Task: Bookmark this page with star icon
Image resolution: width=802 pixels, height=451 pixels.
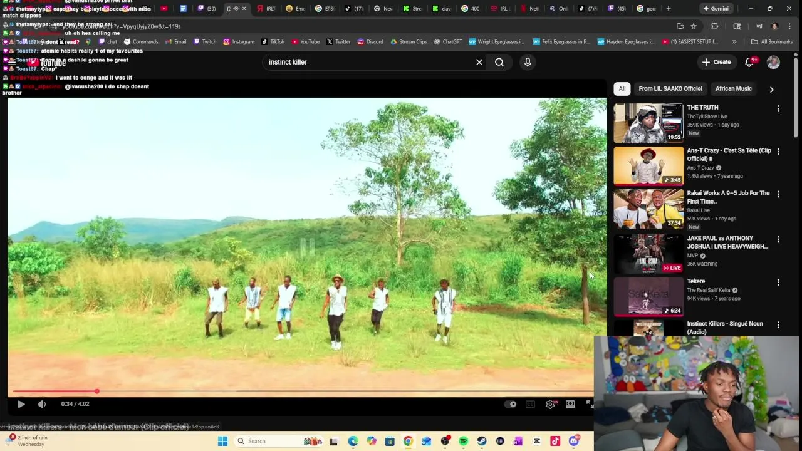Action: click(694, 26)
